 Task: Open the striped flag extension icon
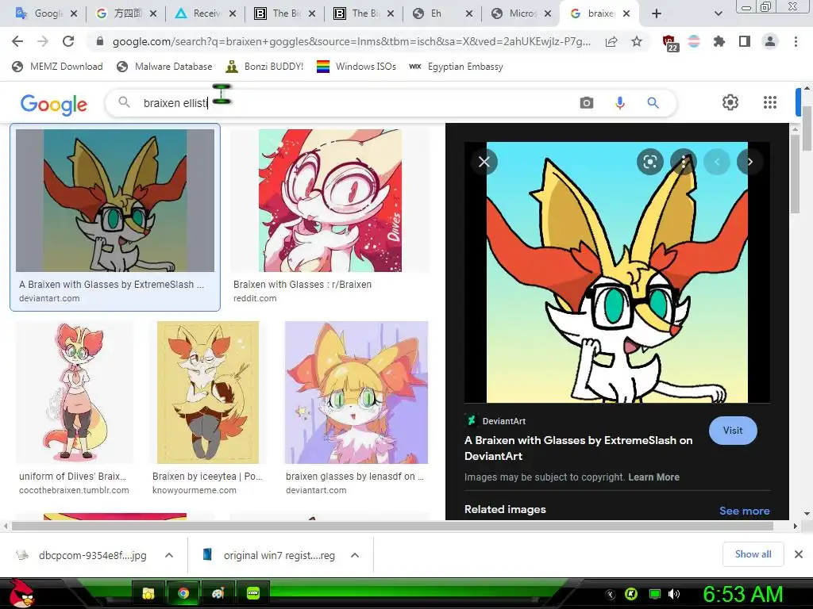click(694, 41)
